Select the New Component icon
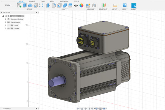This screenshot has height=110, width=165. 88,5
